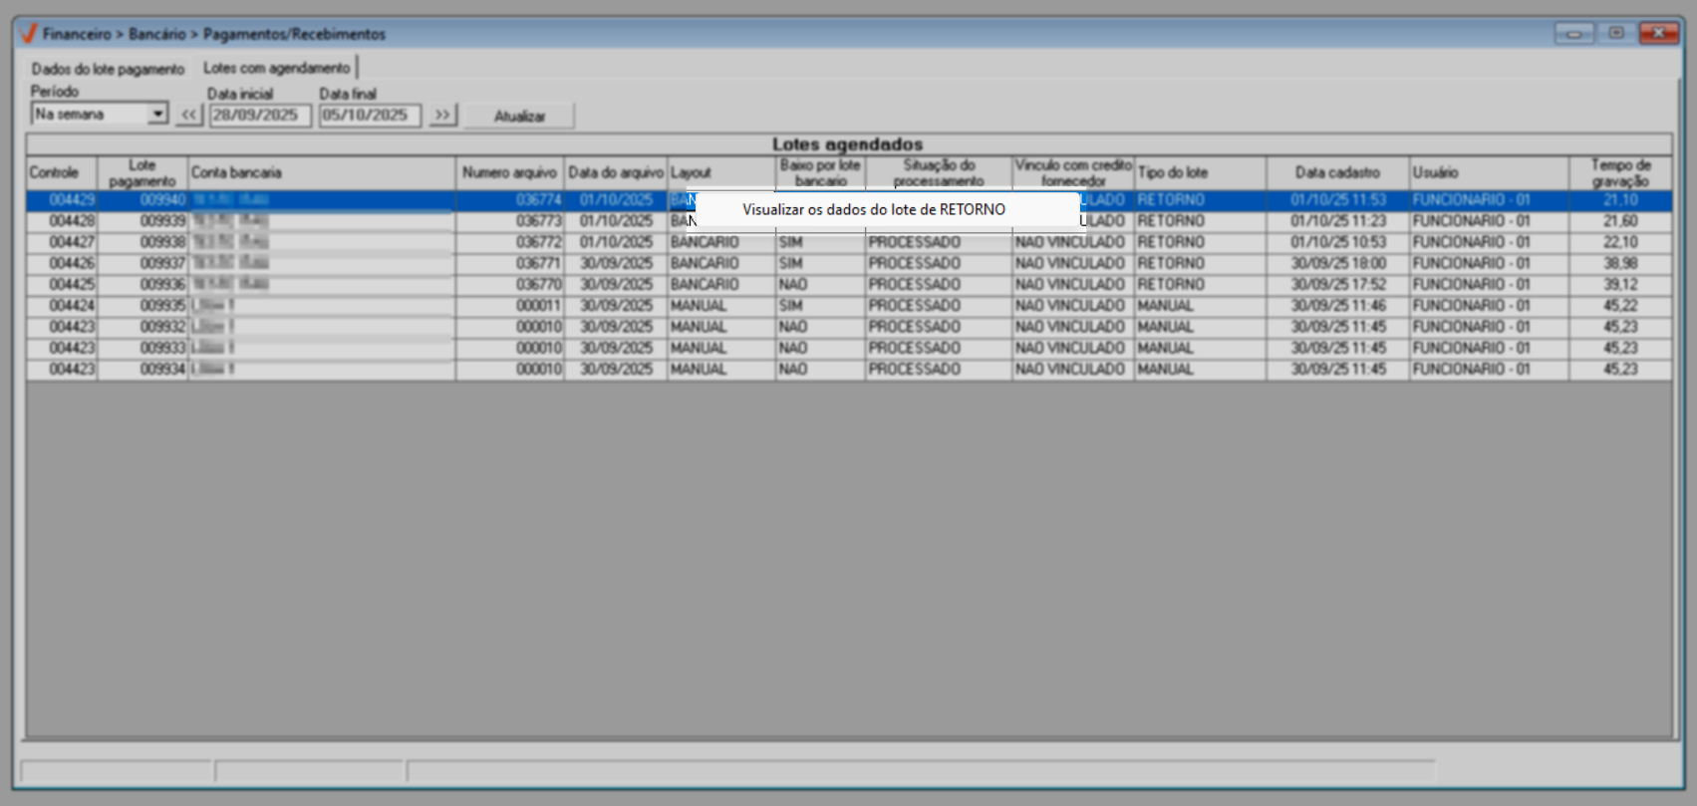
Task: Click Tempo de gravação cell 21,60
Action: 1620,221
